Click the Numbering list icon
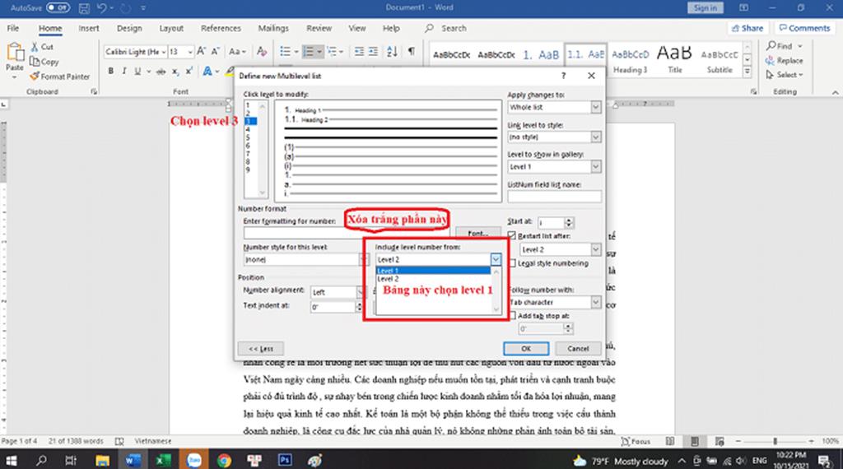The width and height of the screenshot is (843, 469). [309, 52]
